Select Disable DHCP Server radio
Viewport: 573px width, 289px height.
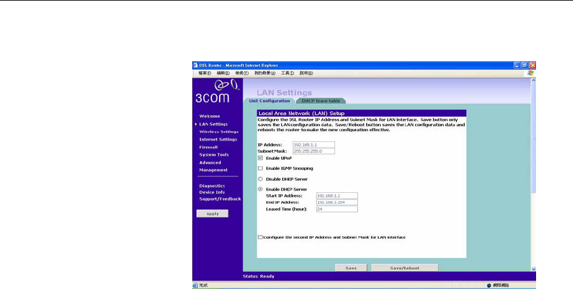tap(260, 179)
